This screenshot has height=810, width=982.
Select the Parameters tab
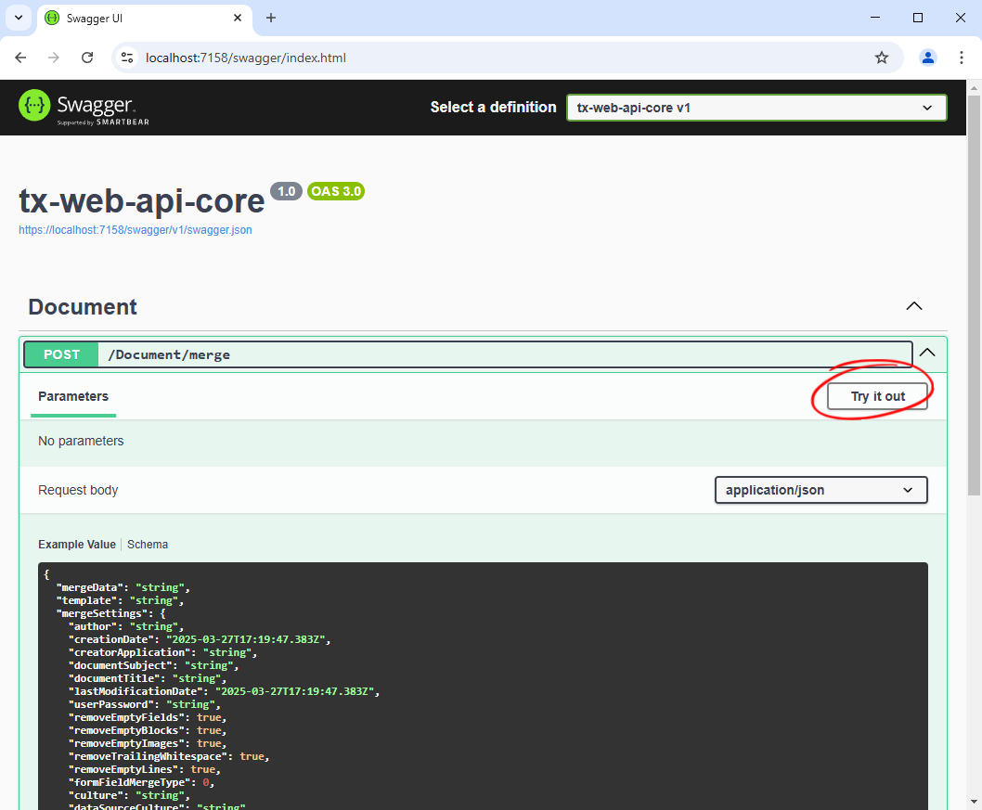pos(72,396)
